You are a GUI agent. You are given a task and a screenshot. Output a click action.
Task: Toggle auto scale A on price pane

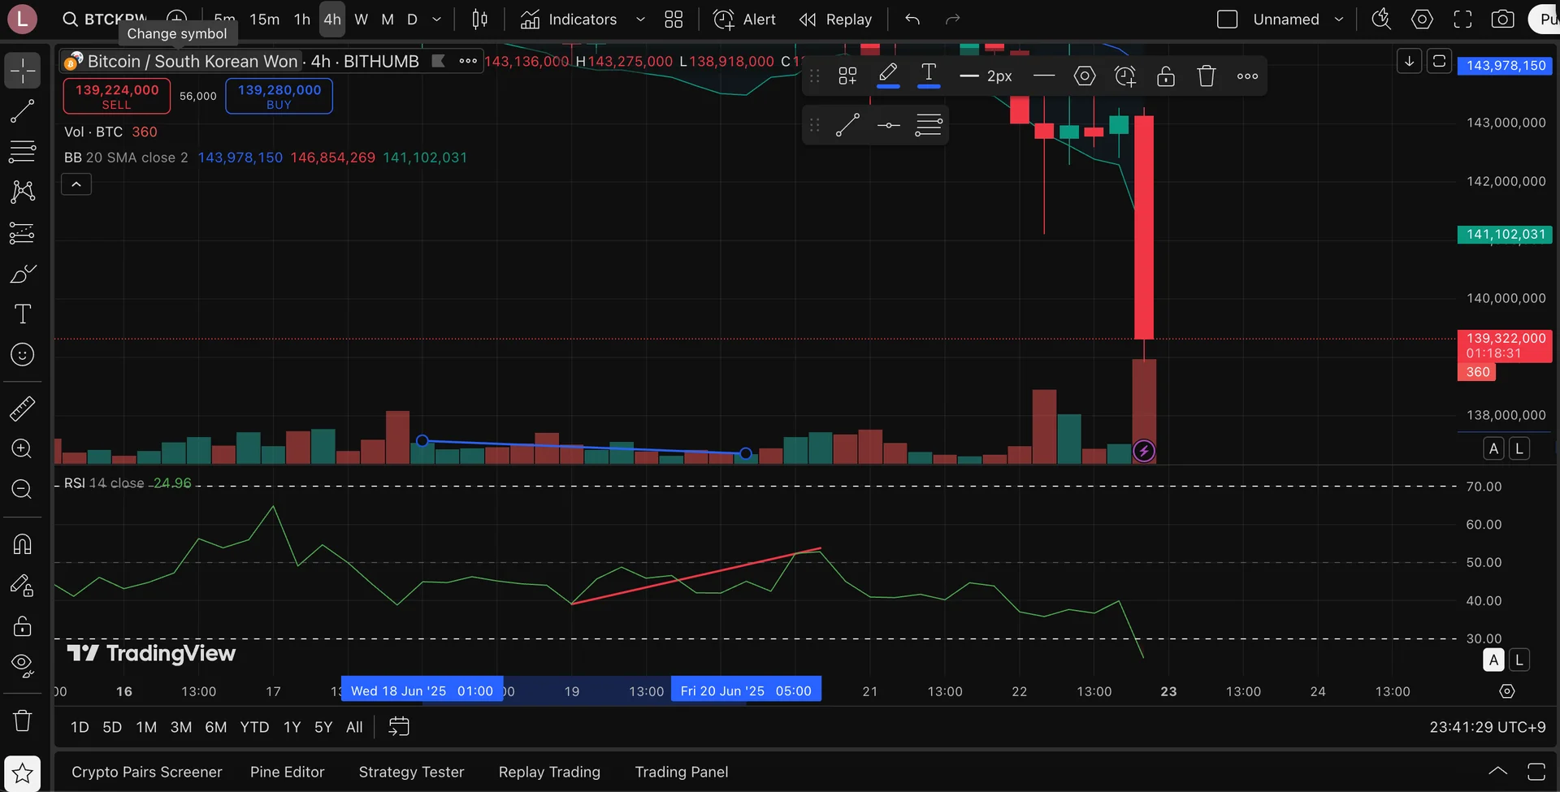(1493, 448)
